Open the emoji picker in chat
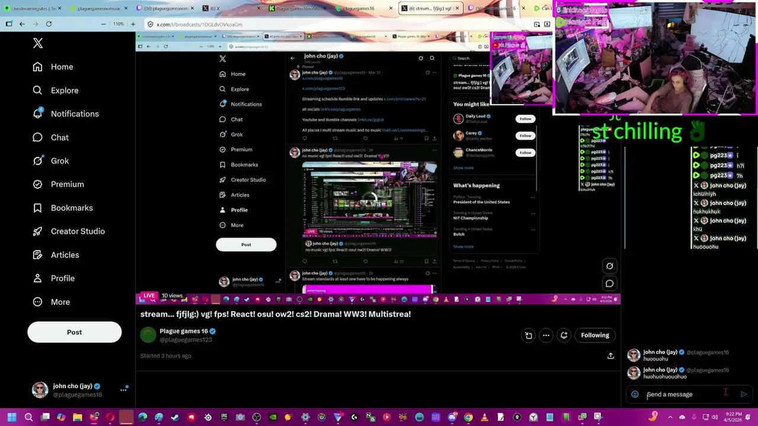This screenshot has height=426, width=758. pos(635,394)
